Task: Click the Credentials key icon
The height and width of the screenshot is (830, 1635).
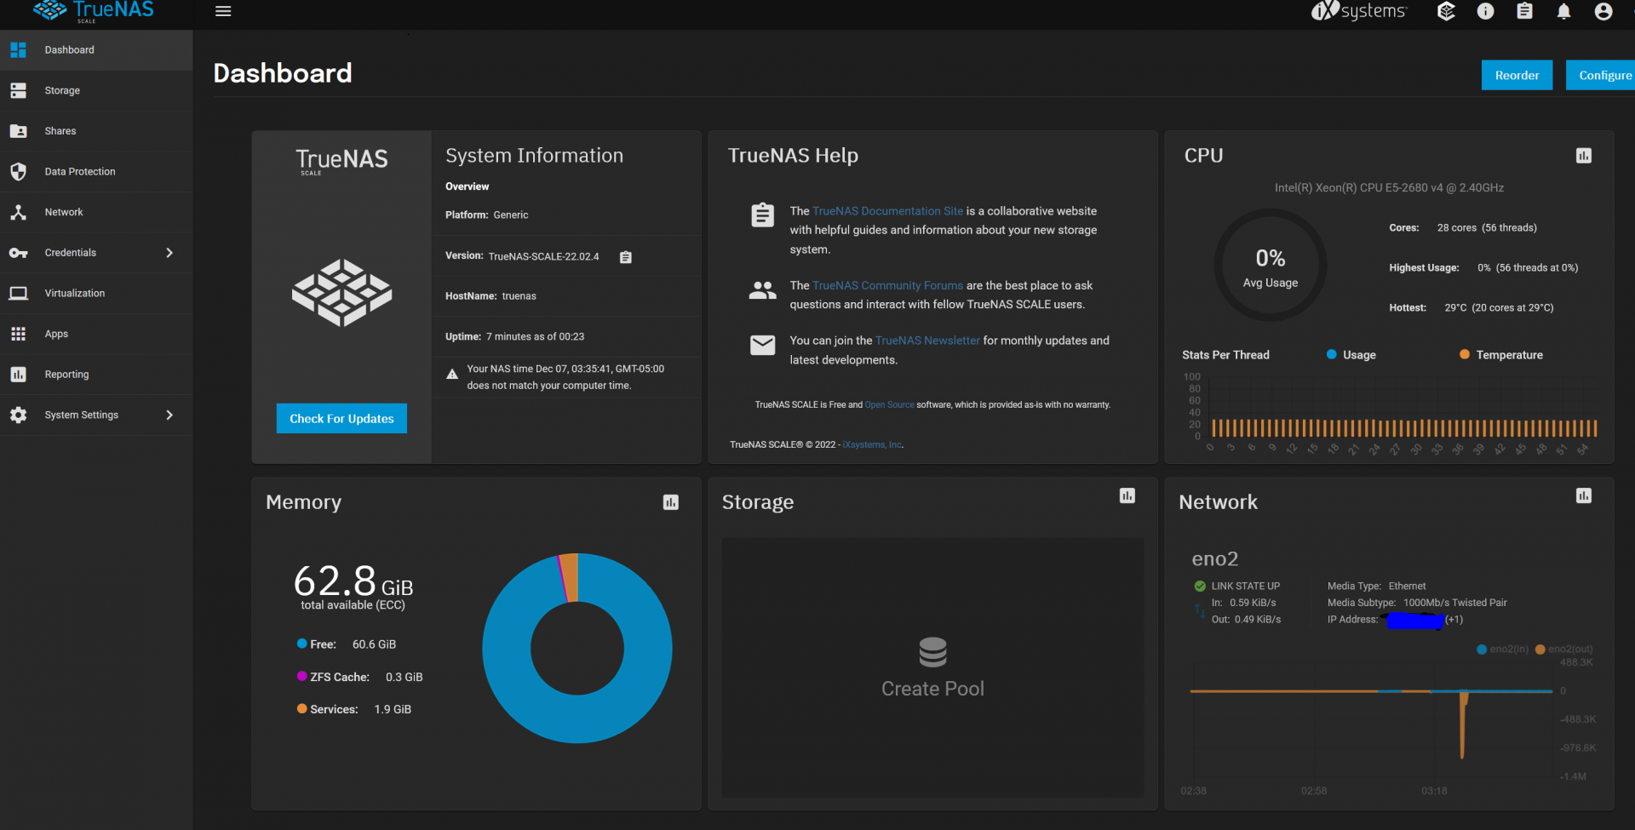Action: (18, 253)
